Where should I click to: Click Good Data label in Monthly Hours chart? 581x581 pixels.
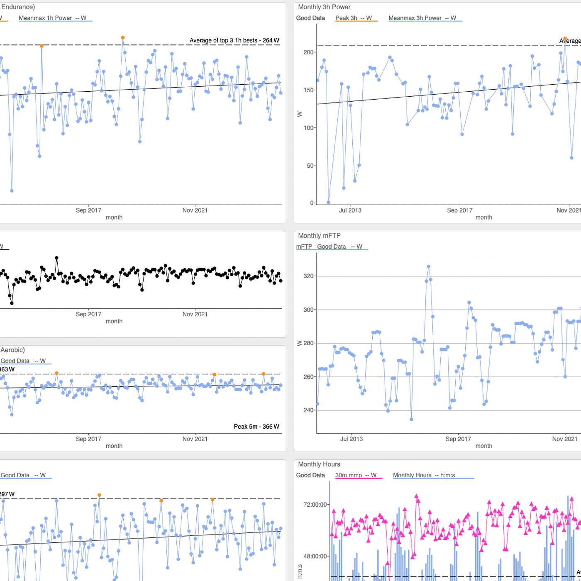[x=310, y=475]
